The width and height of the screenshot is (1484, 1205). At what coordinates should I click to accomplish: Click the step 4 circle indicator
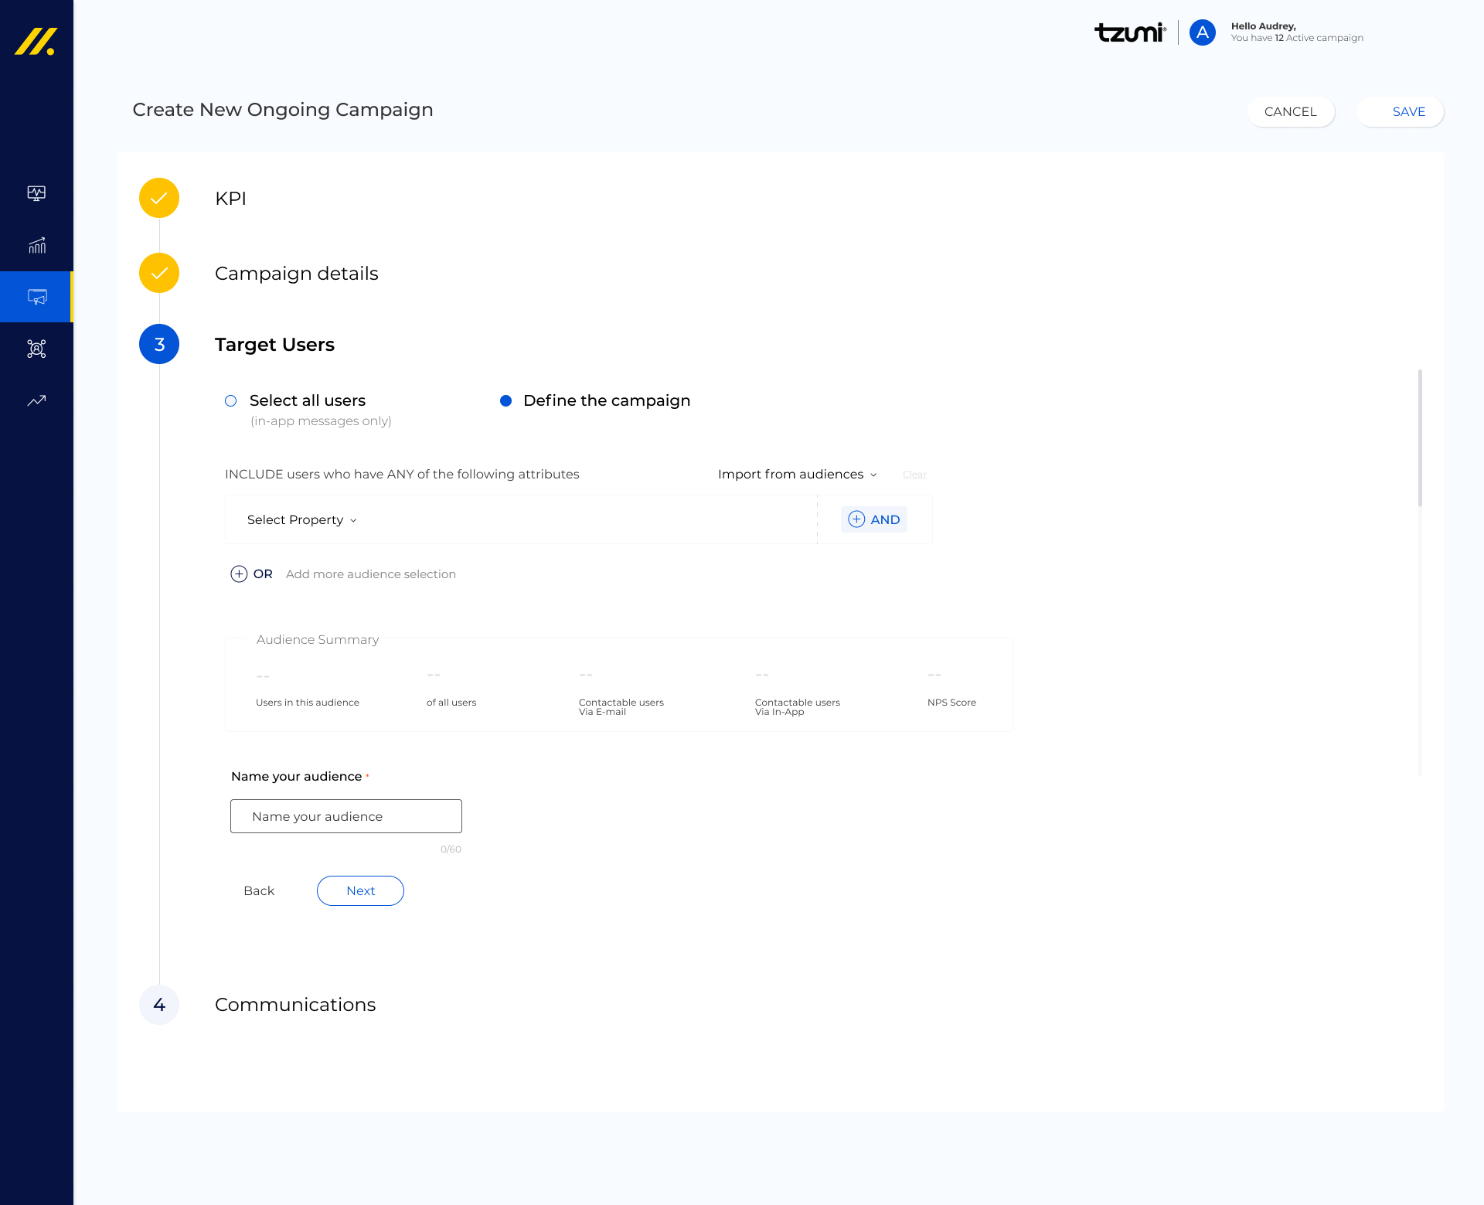click(159, 1005)
